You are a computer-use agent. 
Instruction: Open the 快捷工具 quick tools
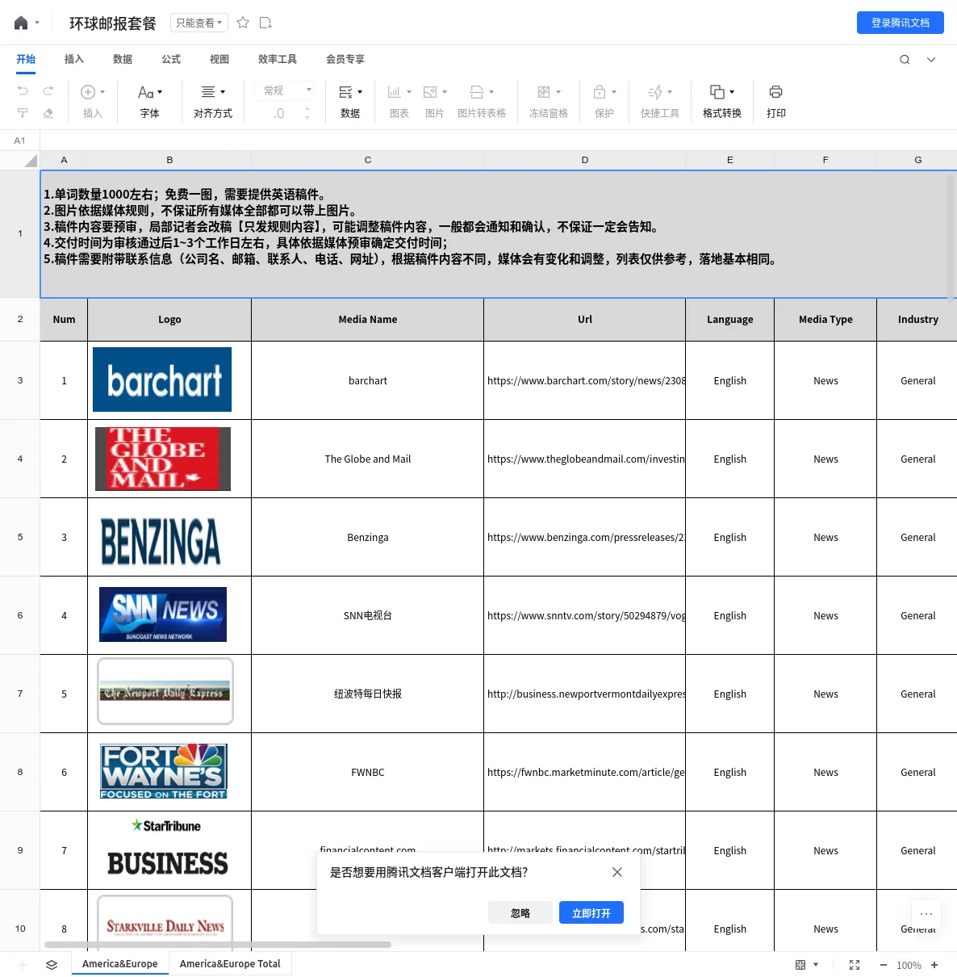tap(660, 102)
